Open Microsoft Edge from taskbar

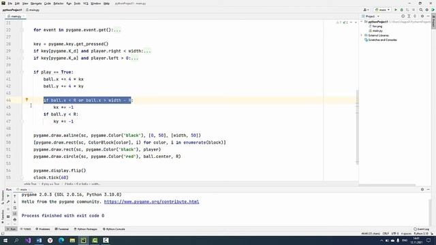click(61, 240)
